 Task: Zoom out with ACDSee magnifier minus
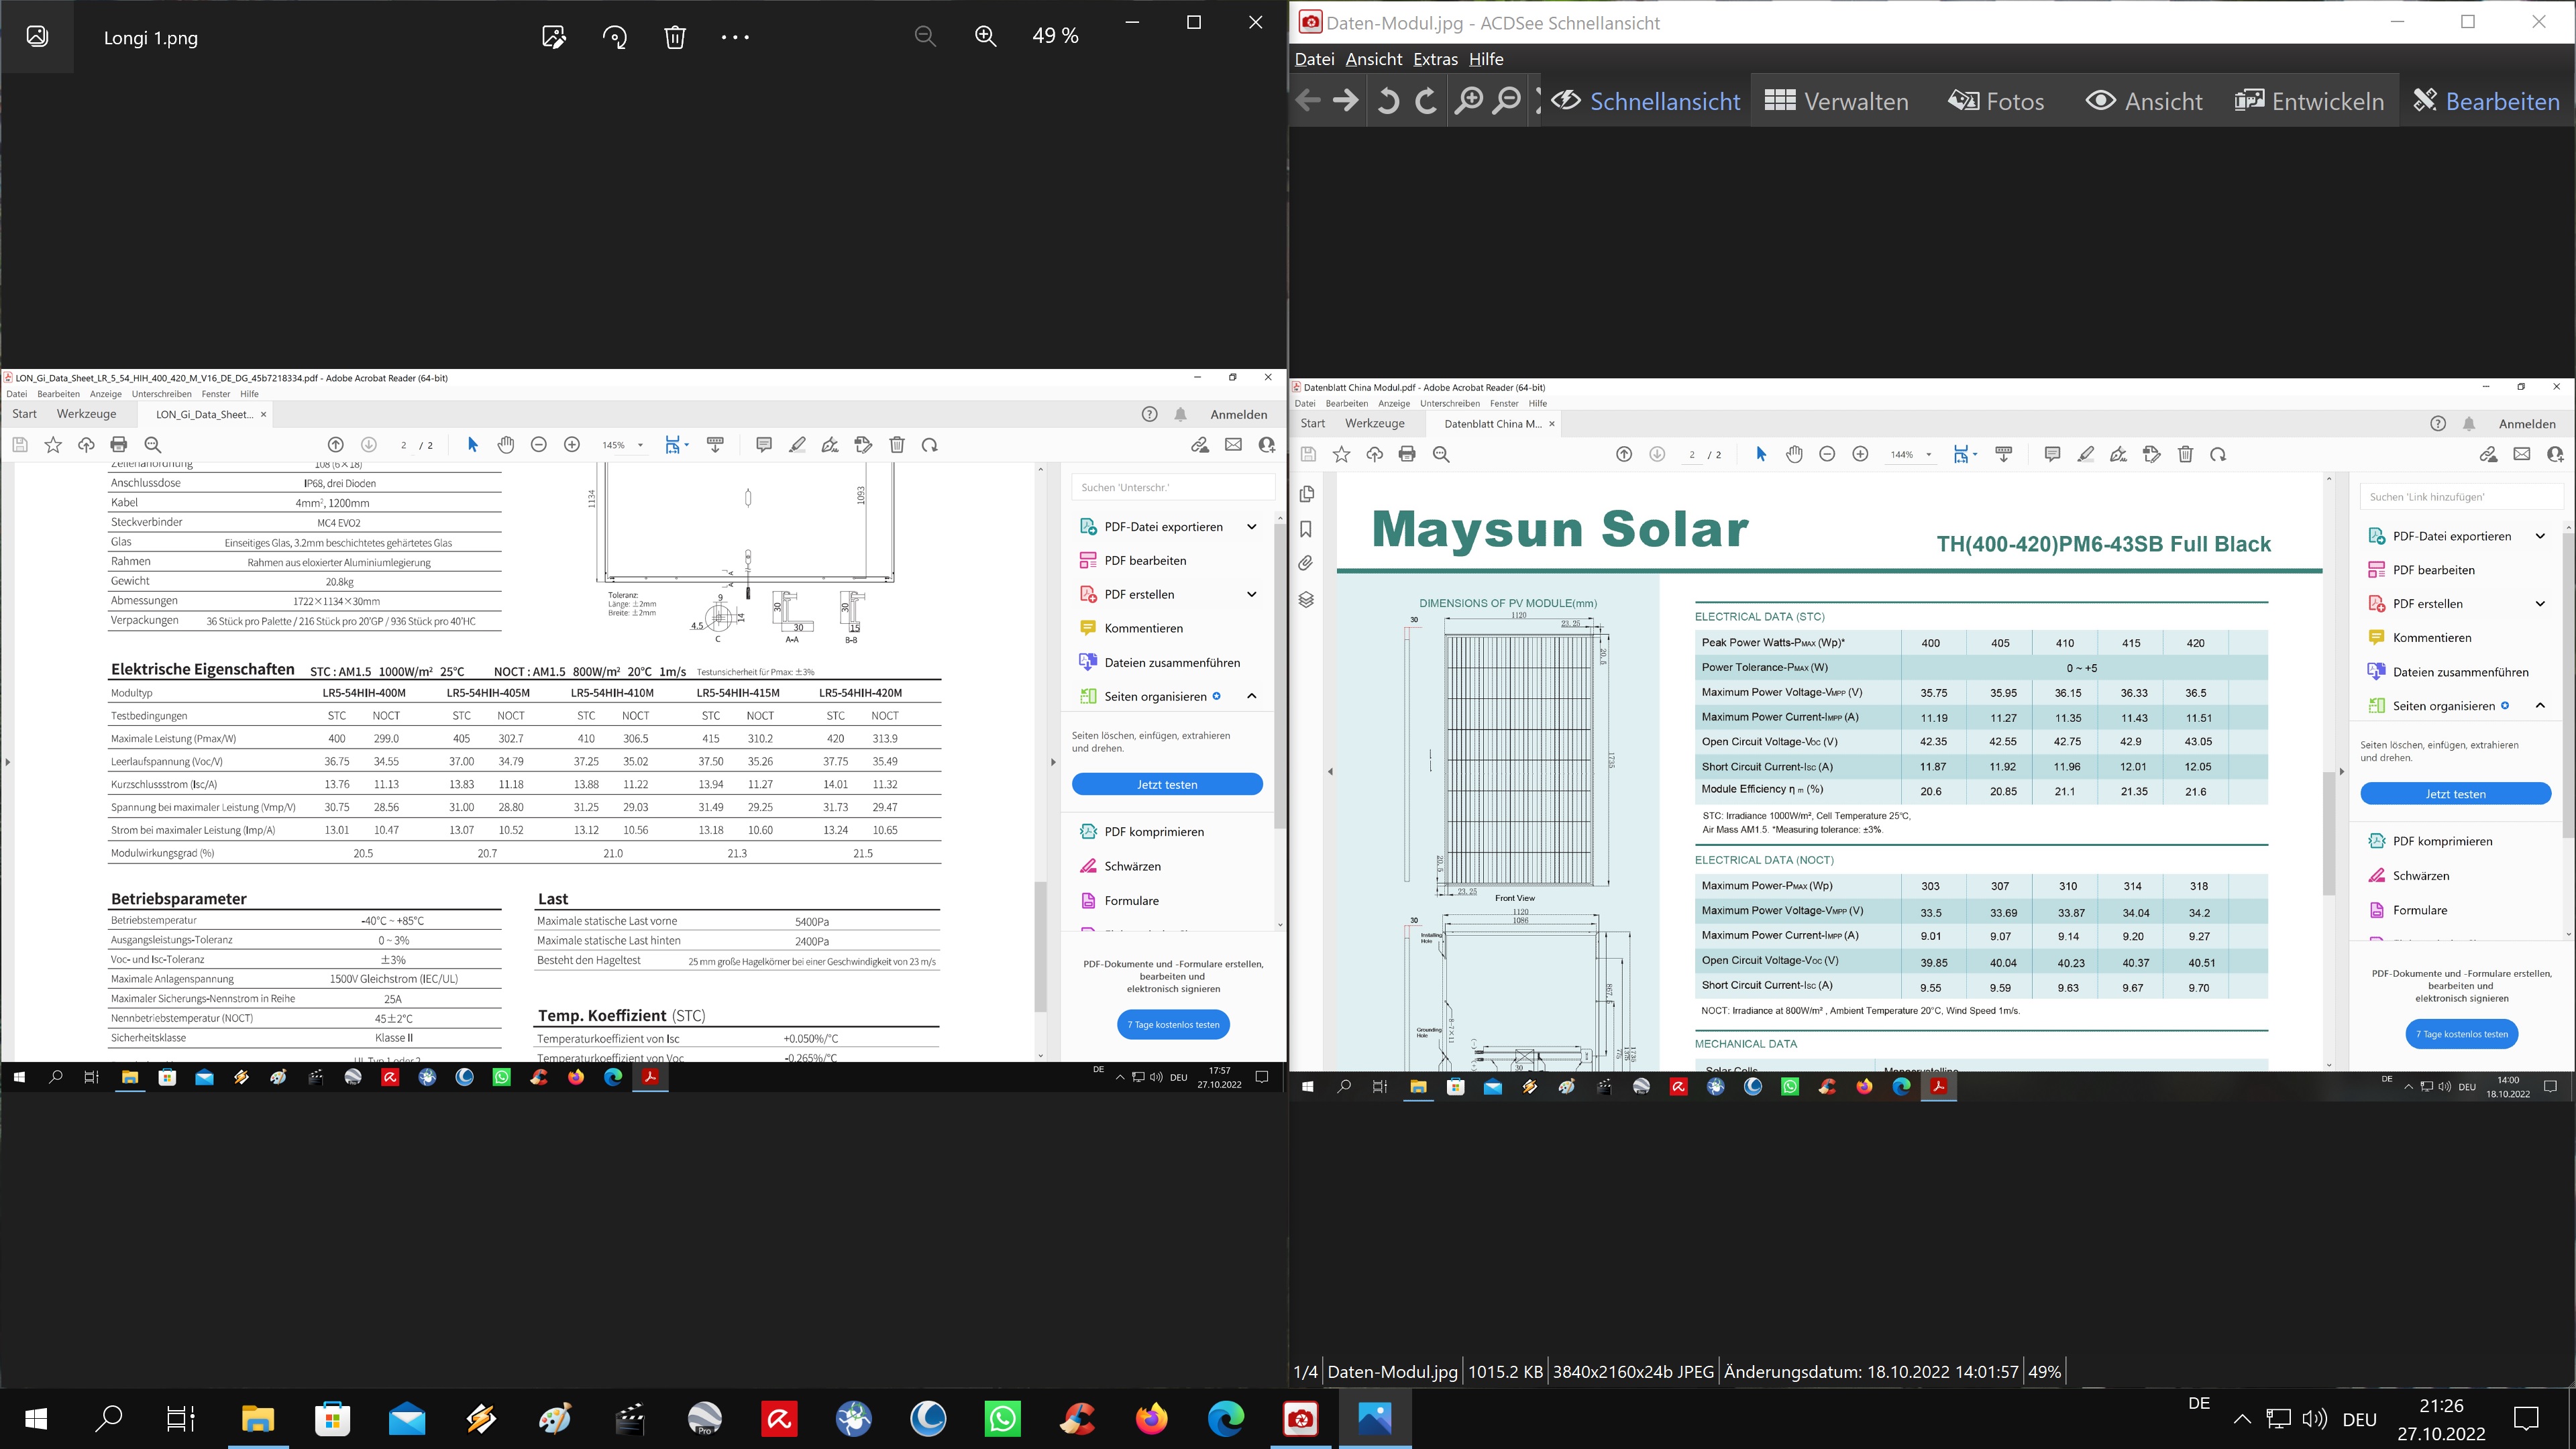[x=1506, y=100]
